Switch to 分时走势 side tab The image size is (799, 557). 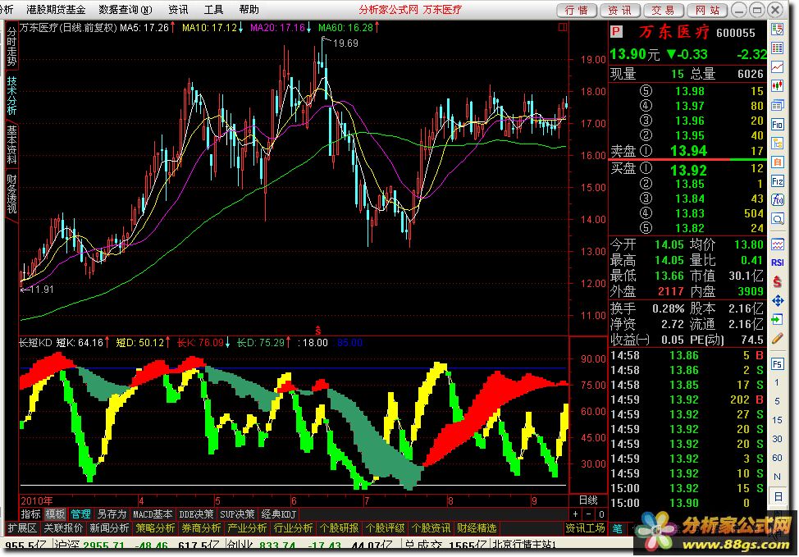[11, 47]
